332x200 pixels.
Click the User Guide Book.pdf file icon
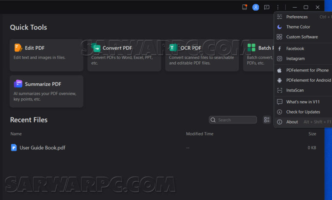coord(14,148)
